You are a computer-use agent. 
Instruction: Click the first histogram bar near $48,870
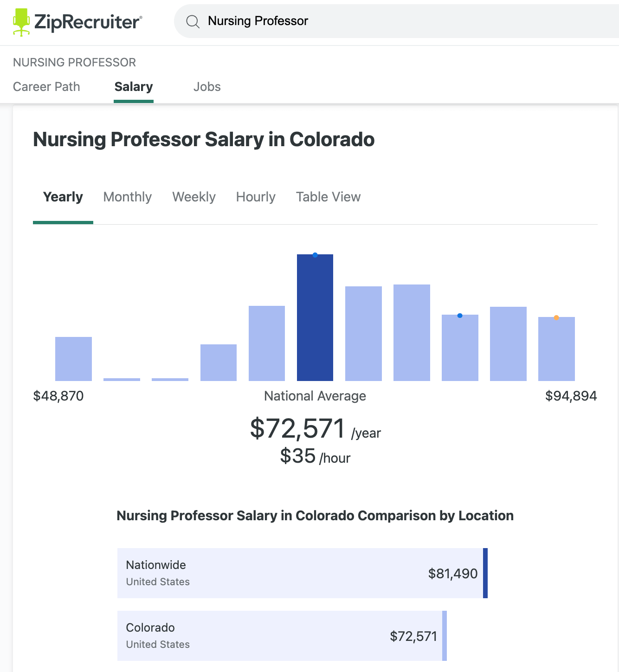73,359
